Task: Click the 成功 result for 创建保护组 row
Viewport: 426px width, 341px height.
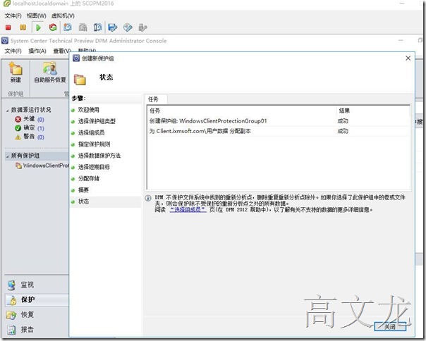Action: [343, 121]
